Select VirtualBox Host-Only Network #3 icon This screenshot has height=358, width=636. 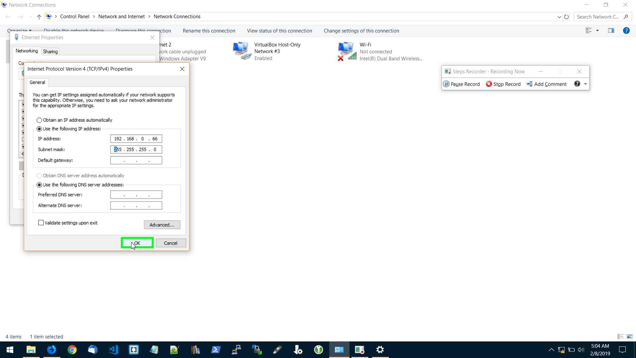pos(241,51)
